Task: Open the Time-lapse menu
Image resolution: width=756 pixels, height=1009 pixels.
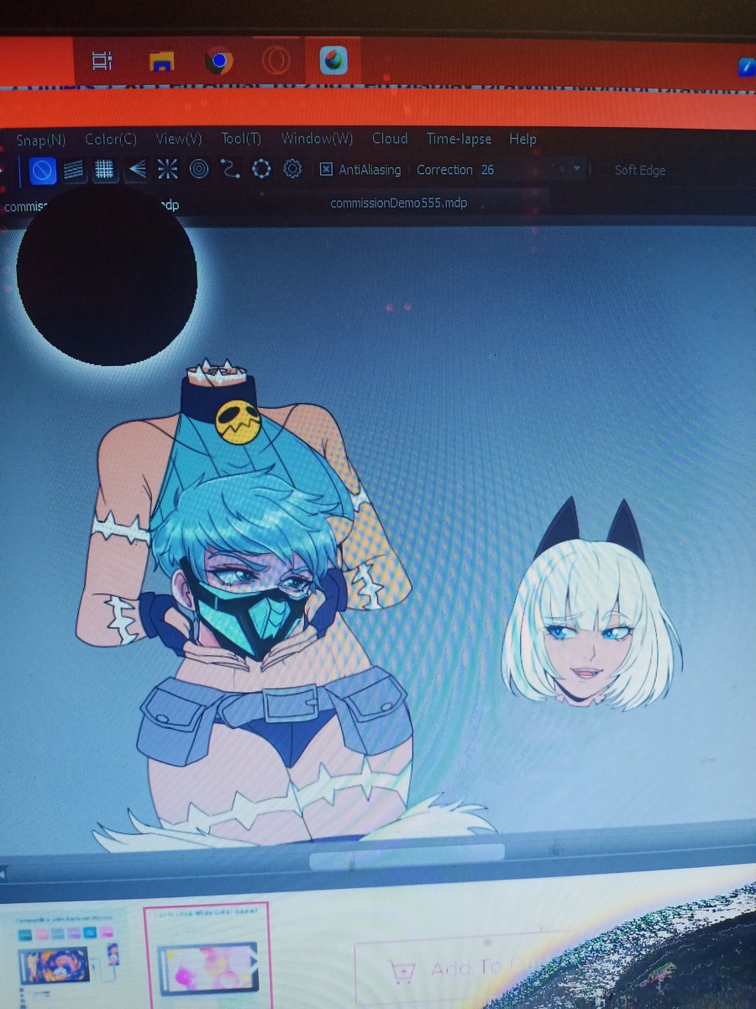Action: pyautogui.click(x=459, y=140)
